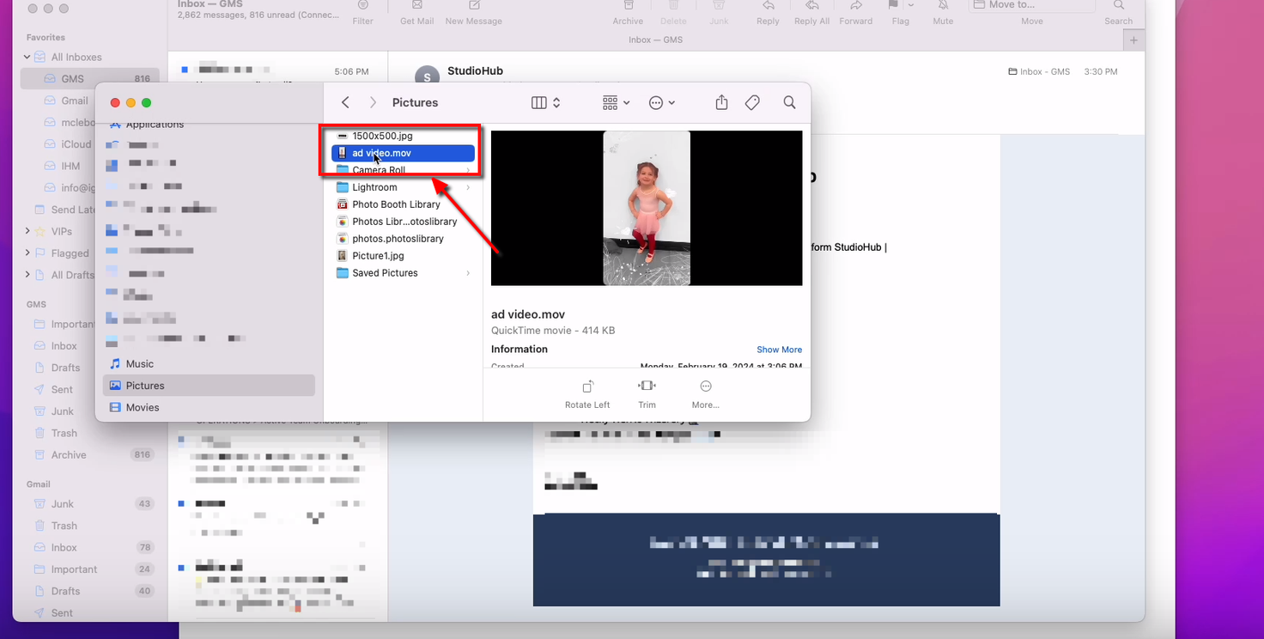Click the ad video preview thumbnail
1264x639 pixels.
(647, 208)
